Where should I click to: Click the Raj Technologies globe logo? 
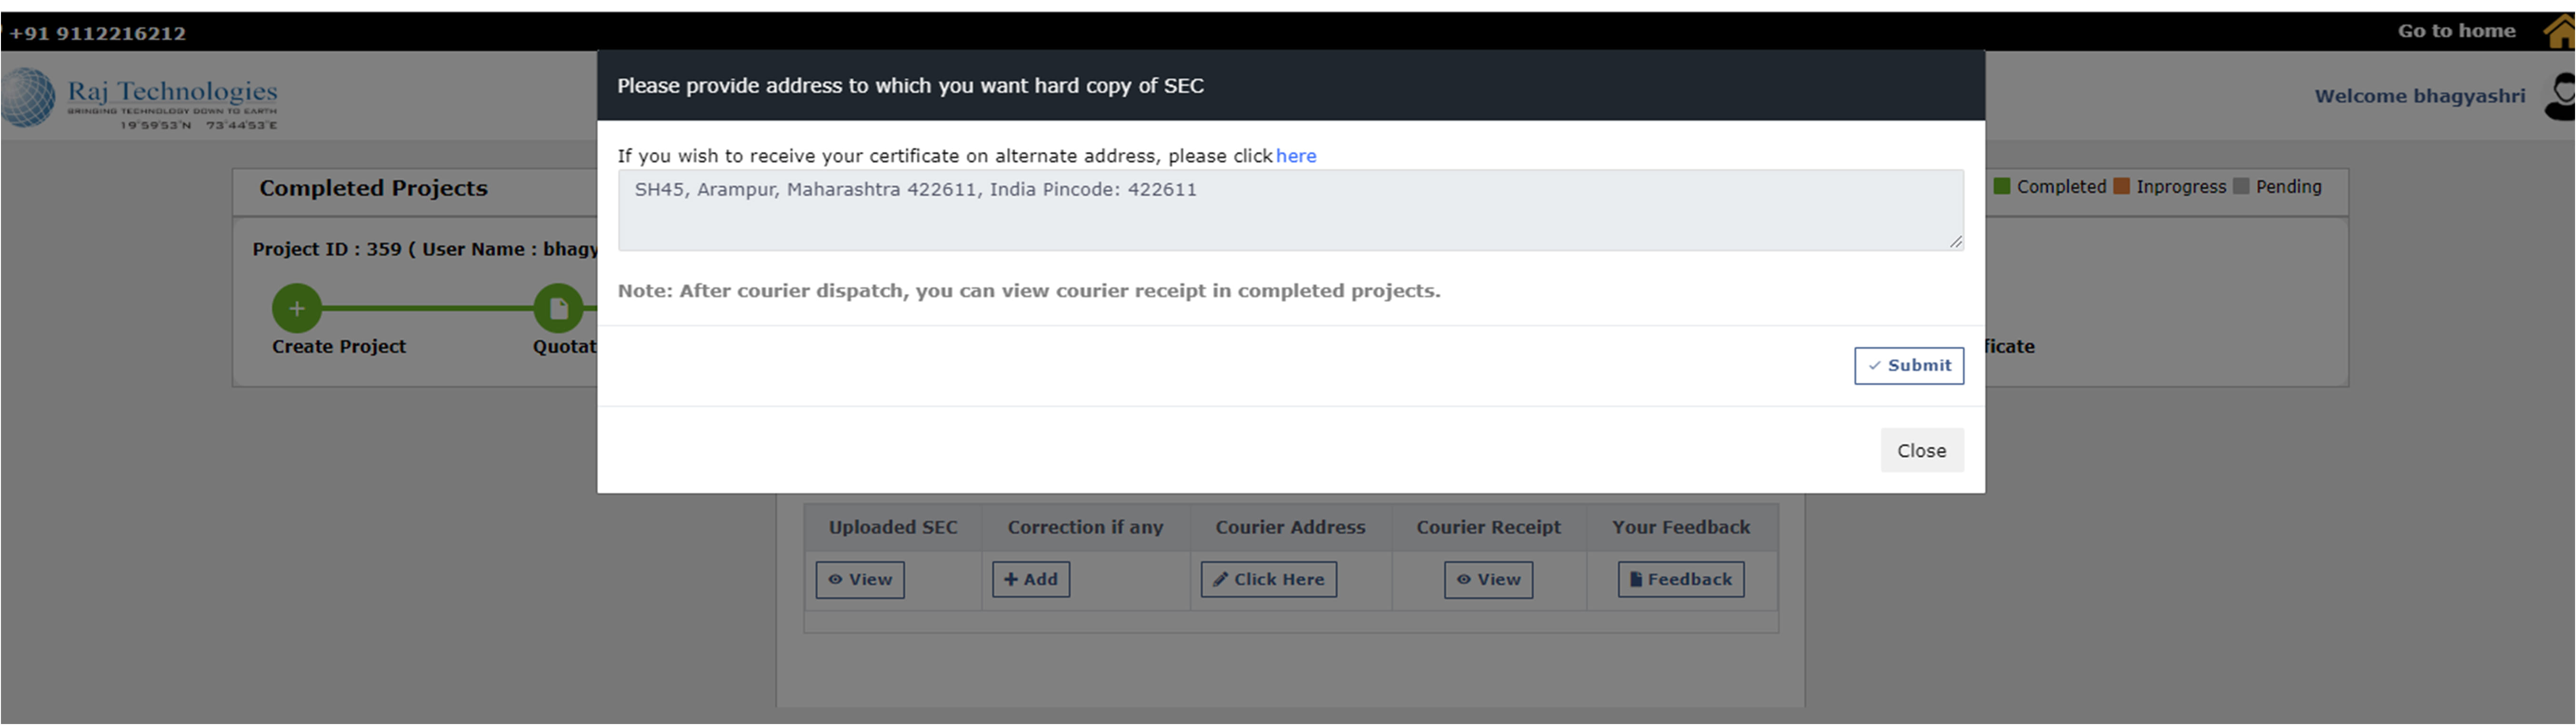pos(28,97)
